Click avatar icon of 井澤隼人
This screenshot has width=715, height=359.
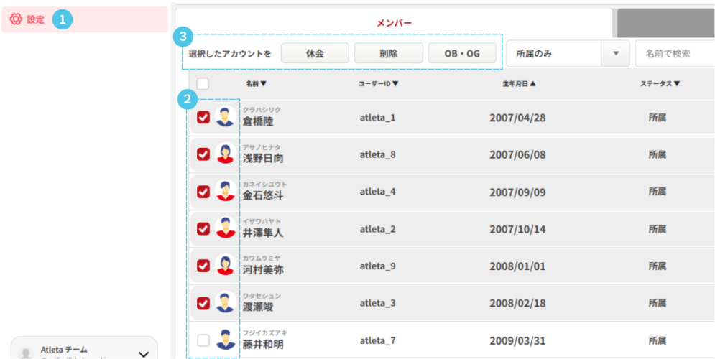click(x=225, y=229)
